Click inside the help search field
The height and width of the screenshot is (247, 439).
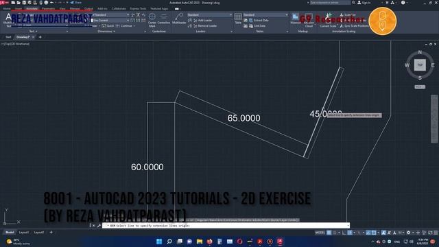[330, 3]
